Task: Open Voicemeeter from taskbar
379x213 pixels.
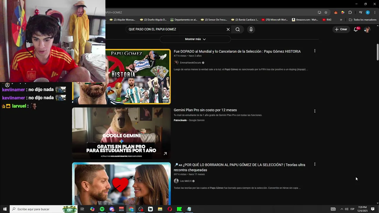Action: point(121,209)
